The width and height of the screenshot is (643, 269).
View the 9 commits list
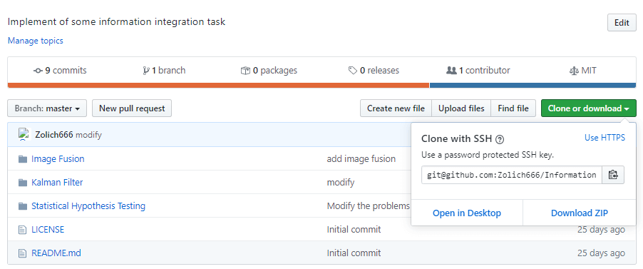click(x=61, y=71)
